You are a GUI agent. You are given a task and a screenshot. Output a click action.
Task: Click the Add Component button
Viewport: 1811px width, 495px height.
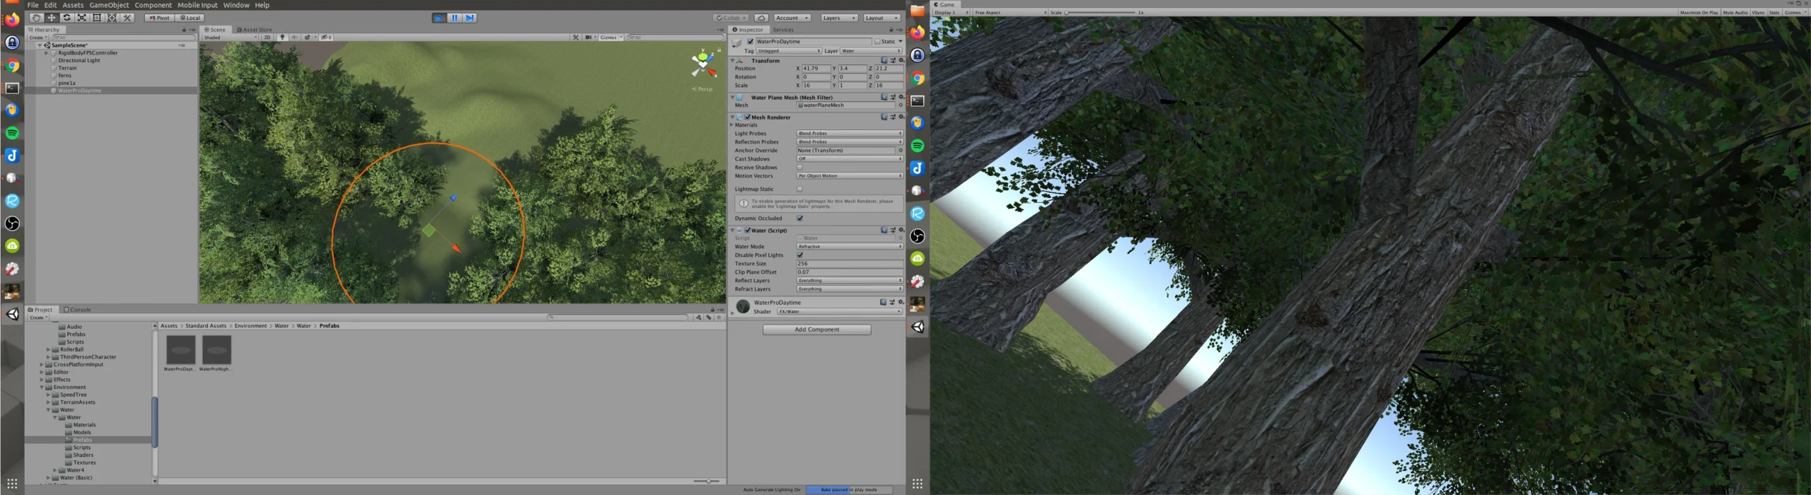click(816, 330)
